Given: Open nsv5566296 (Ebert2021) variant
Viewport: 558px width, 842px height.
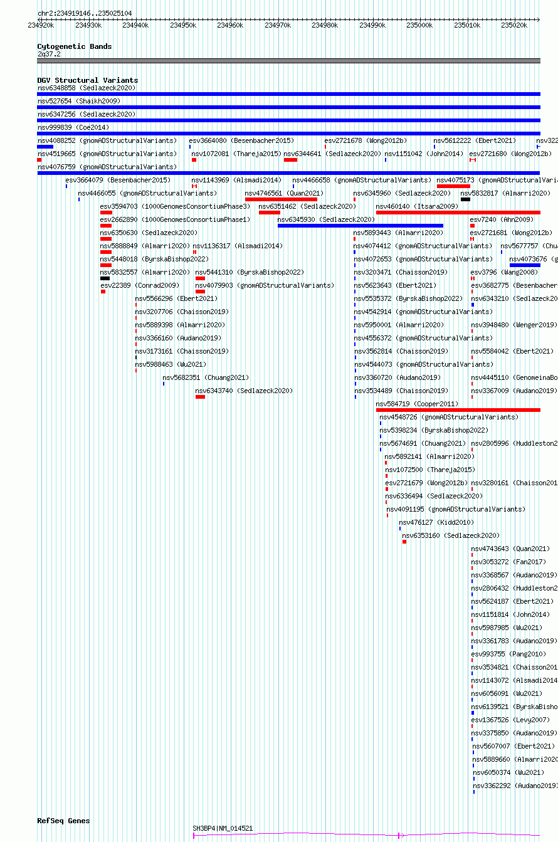Looking at the screenshot, I should [x=176, y=298].
